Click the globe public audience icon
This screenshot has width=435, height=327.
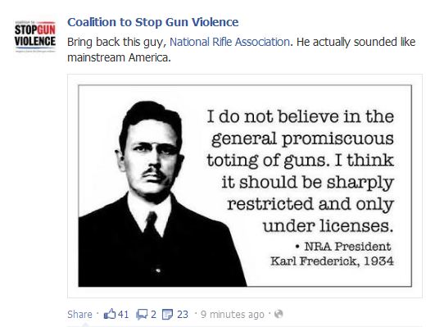(279, 314)
